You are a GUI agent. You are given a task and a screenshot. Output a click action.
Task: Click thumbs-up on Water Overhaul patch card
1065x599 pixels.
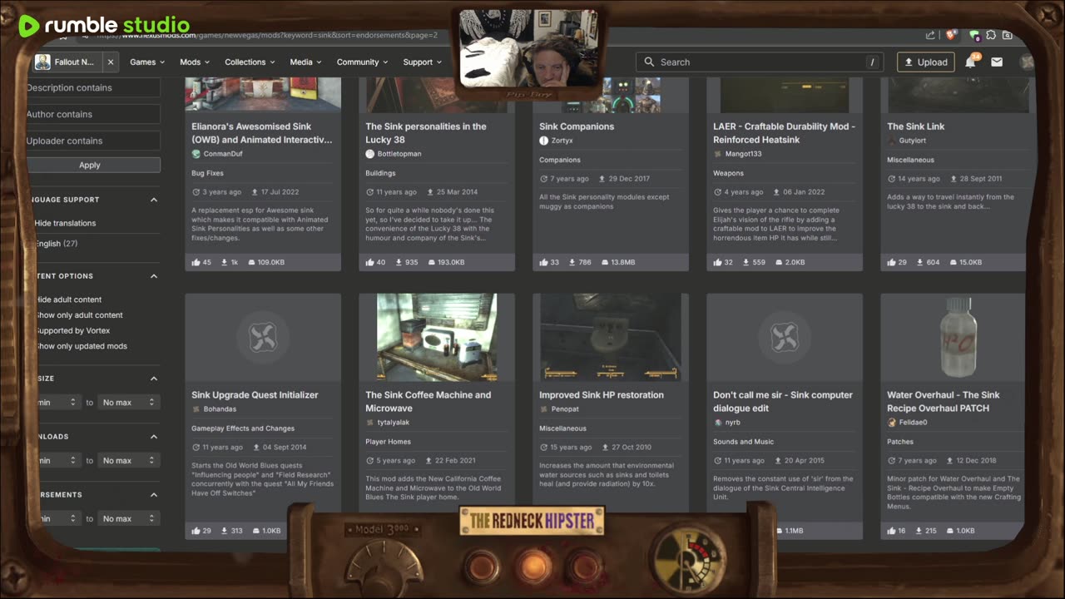pos(892,531)
